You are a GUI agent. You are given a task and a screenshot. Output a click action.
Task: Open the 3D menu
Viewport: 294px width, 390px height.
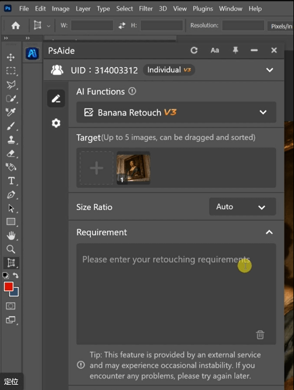click(163, 9)
